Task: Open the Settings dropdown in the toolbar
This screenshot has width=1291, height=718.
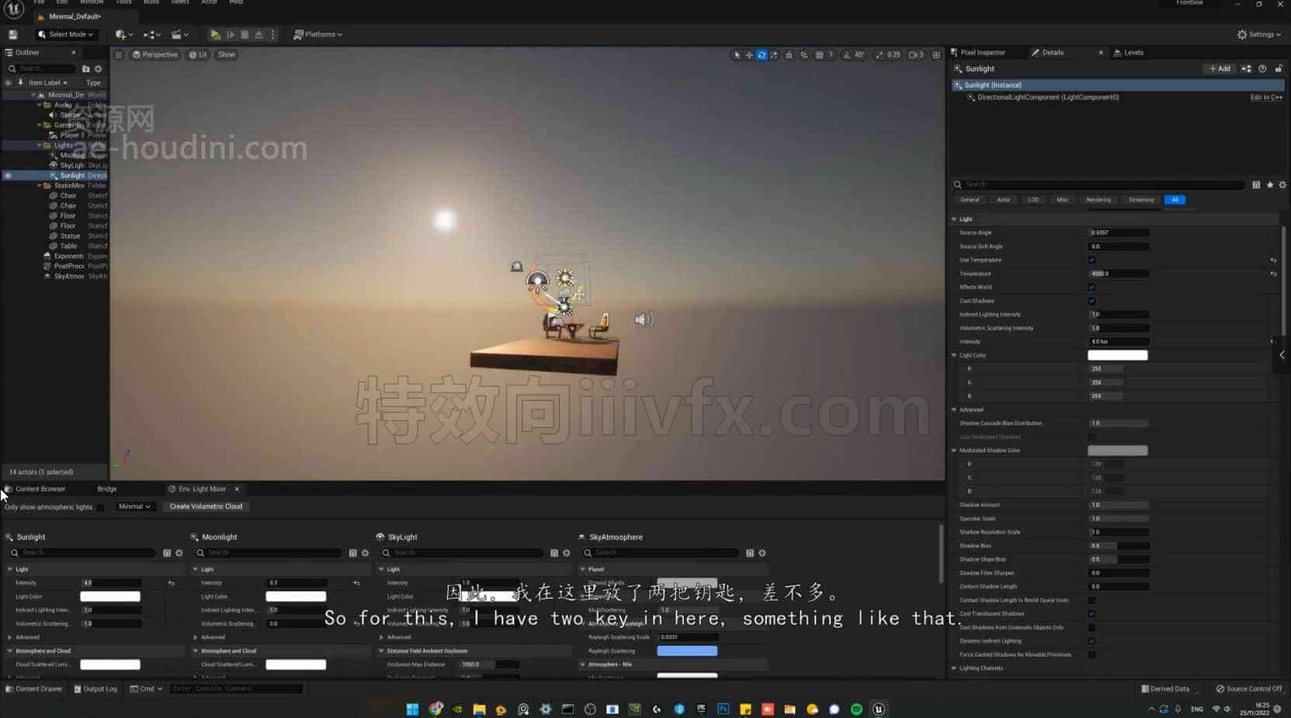Action: click(1259, 35)
